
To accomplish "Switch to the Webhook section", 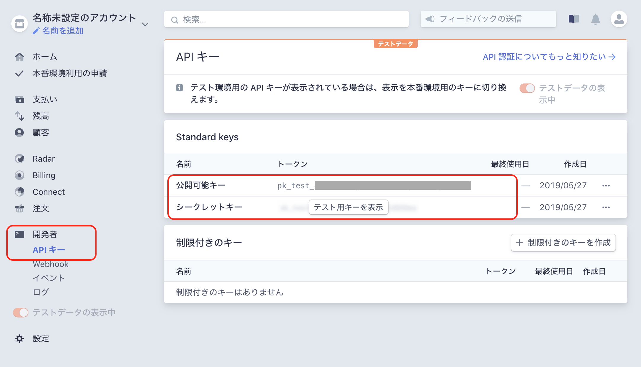I will (50, 264).
